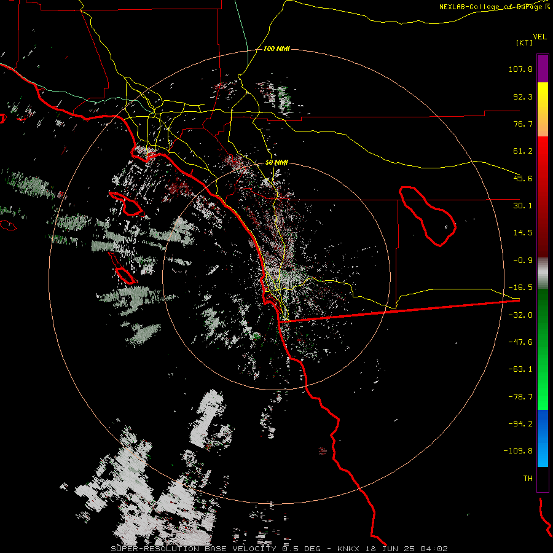Click the -78.7 velocity scale value
This screenshot has height=553, width=553.
(x=520, y=397)
